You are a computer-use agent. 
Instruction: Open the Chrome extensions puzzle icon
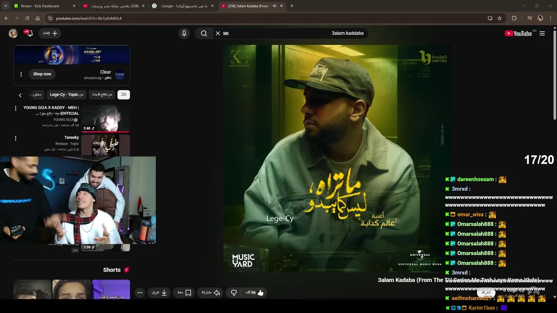click(514, 18)
